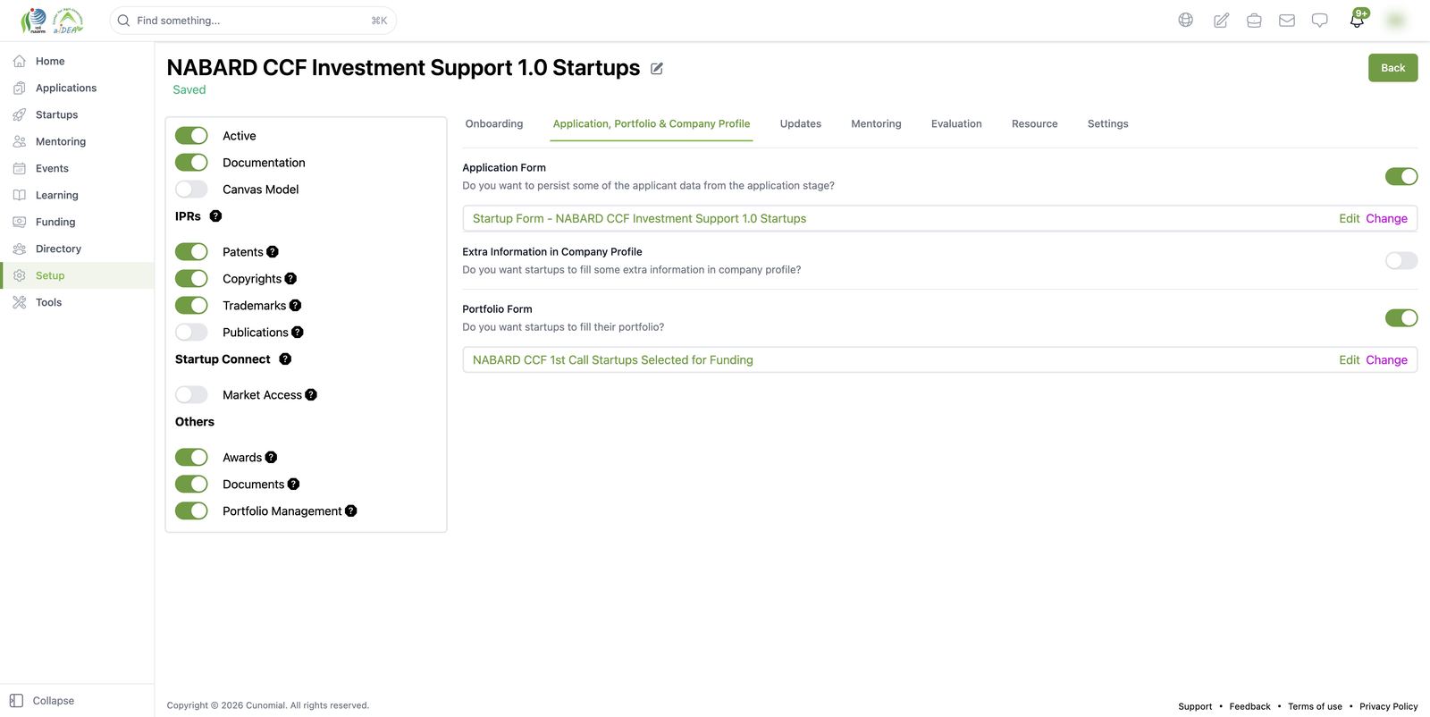
Task: Disable the Portfolio Form toggle
Action: point(1401,318)
